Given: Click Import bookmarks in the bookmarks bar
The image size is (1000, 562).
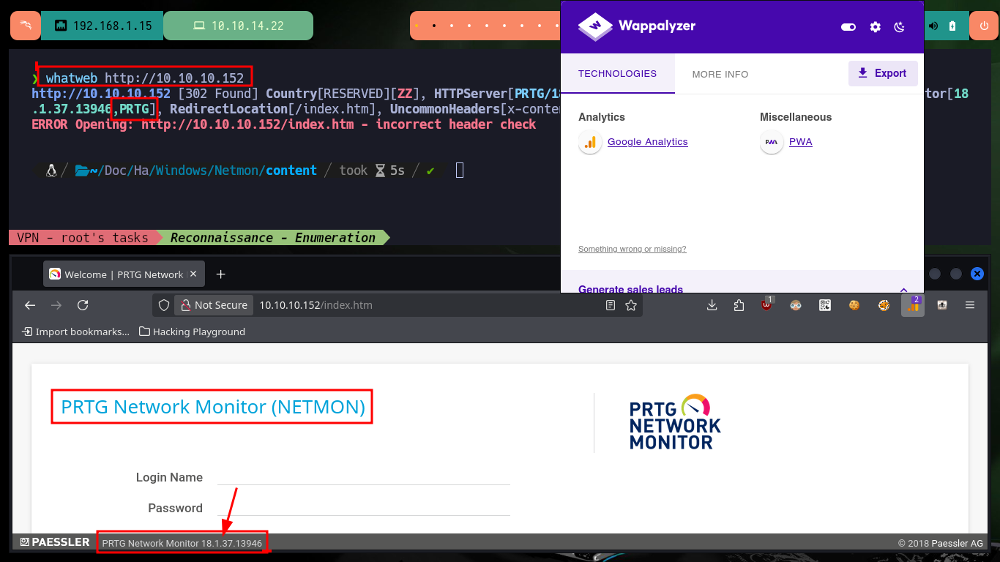Looking at the screenshot, I should [76, 331].
